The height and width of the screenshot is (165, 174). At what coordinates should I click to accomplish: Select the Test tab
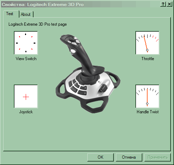(x=11, y=14)
